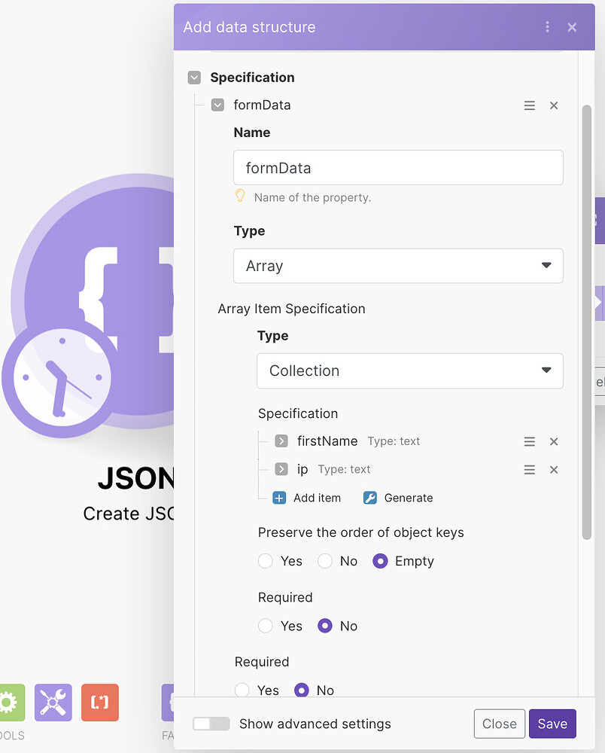Delete the ip item
The width and height of the screenshot is (605, 753).
[x=554, y=470]
